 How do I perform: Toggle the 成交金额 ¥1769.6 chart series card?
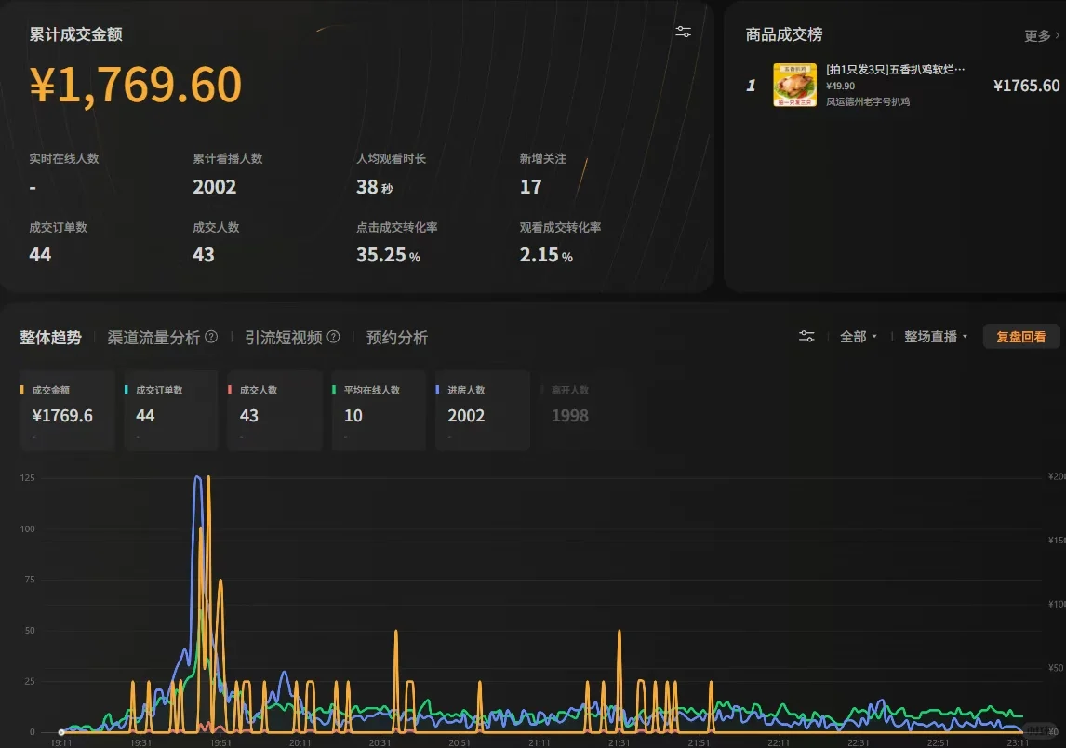click(x=67, y=410)
